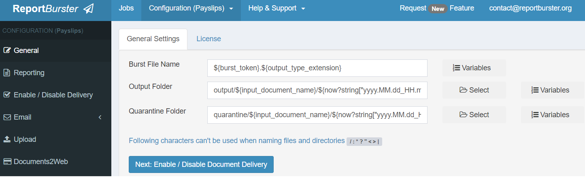
Task: Click the Enable / Disable Delivery checkmark icon
Action: [x=7, y=95]
